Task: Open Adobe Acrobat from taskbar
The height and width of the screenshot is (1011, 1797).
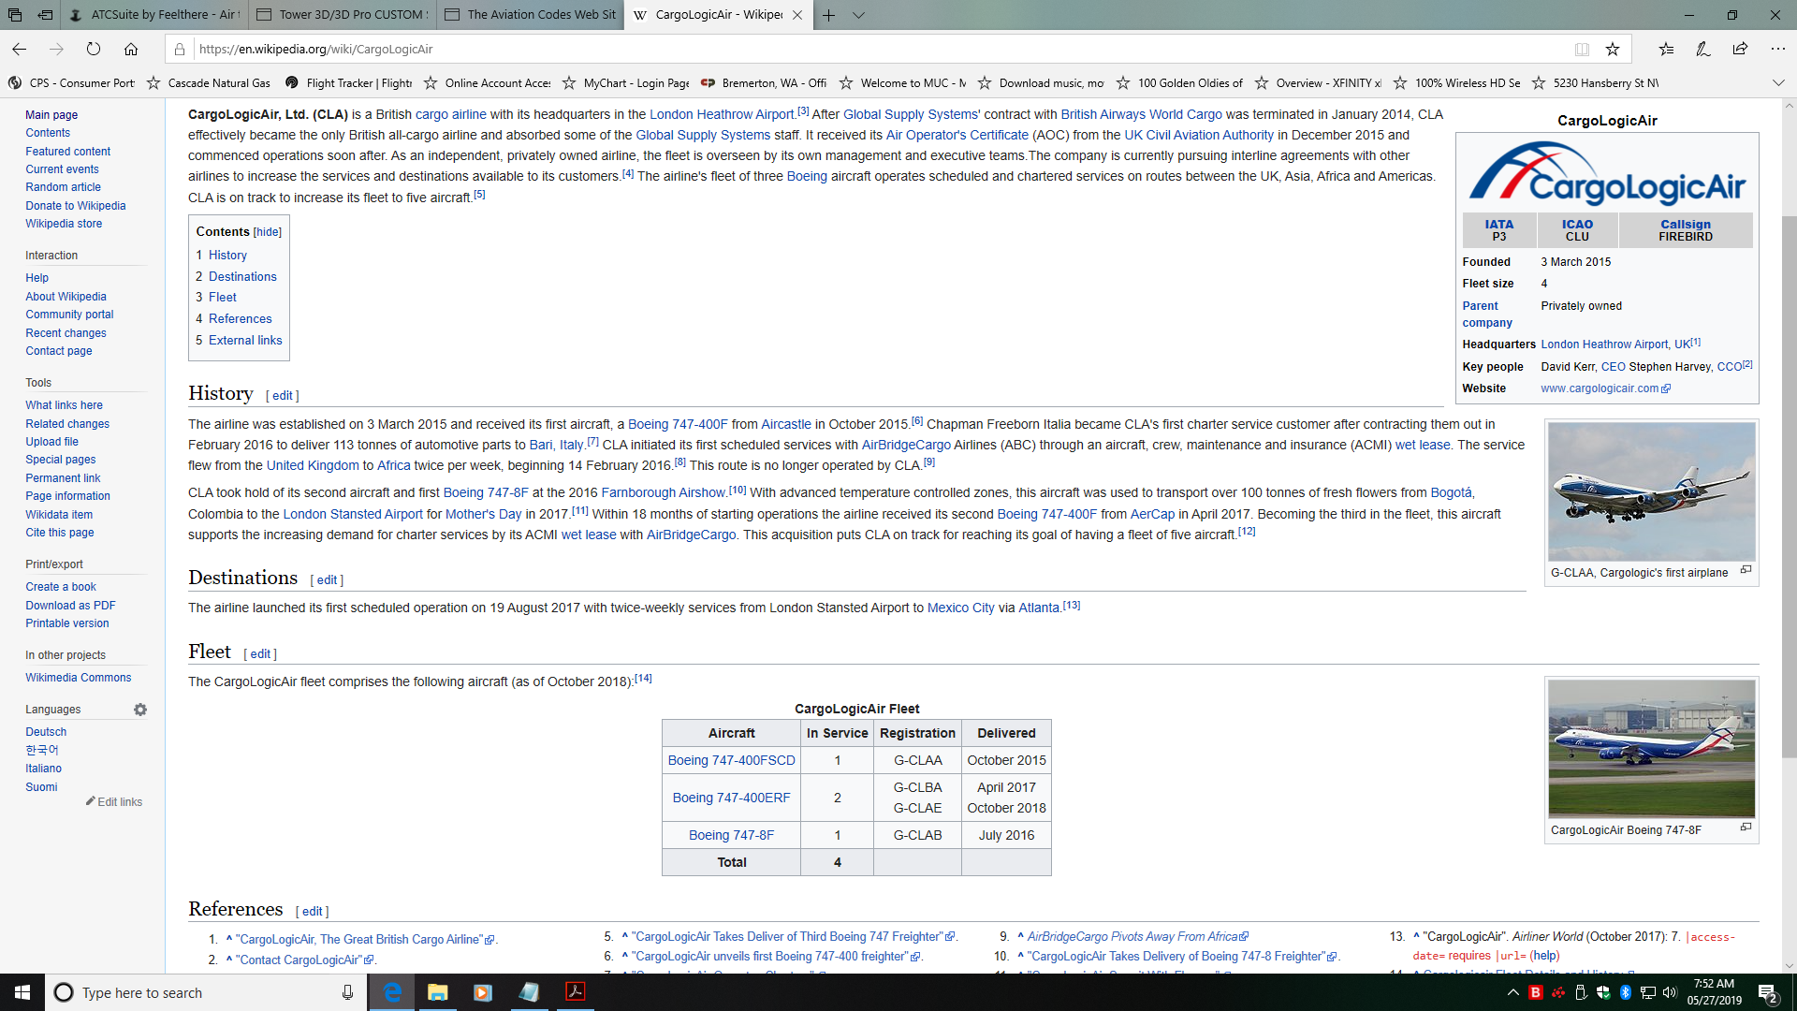Action: pos(575,992)
